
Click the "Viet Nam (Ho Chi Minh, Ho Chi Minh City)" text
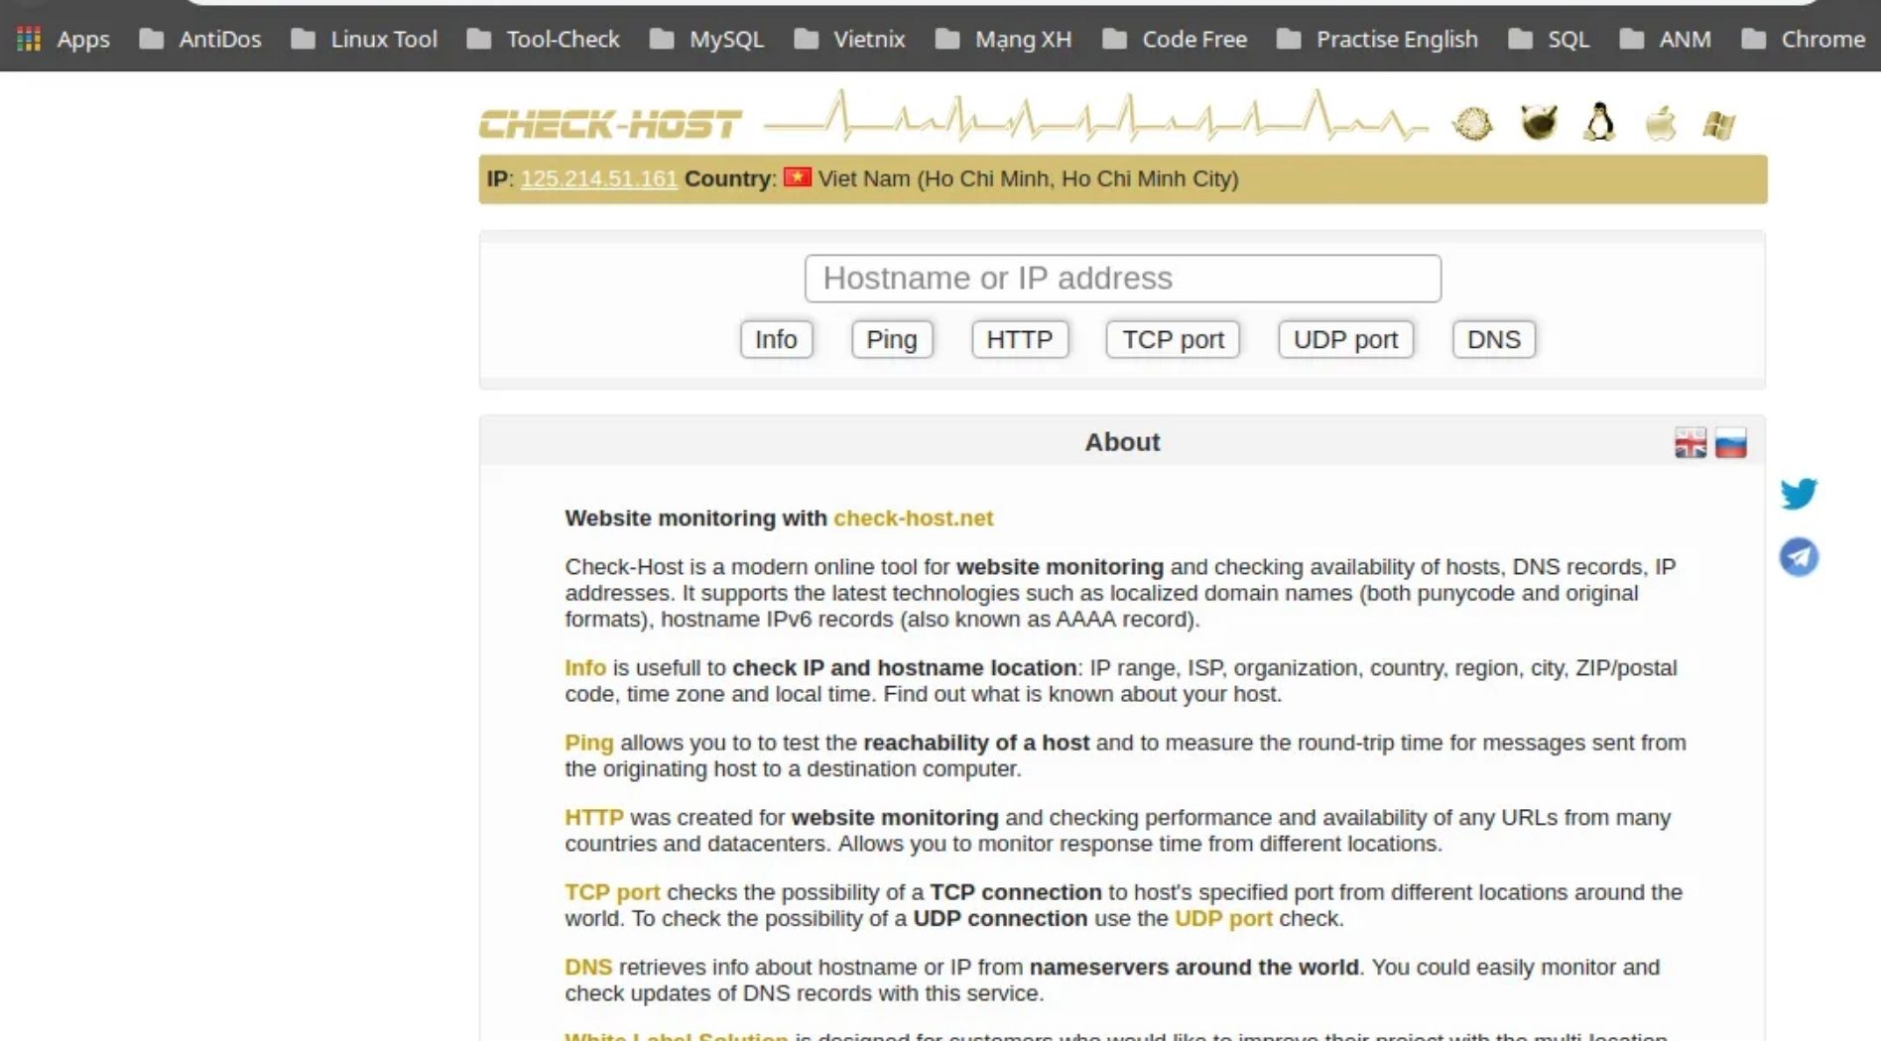point(1028,178)
